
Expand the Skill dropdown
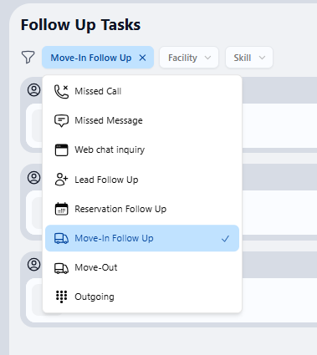[249, 58]
